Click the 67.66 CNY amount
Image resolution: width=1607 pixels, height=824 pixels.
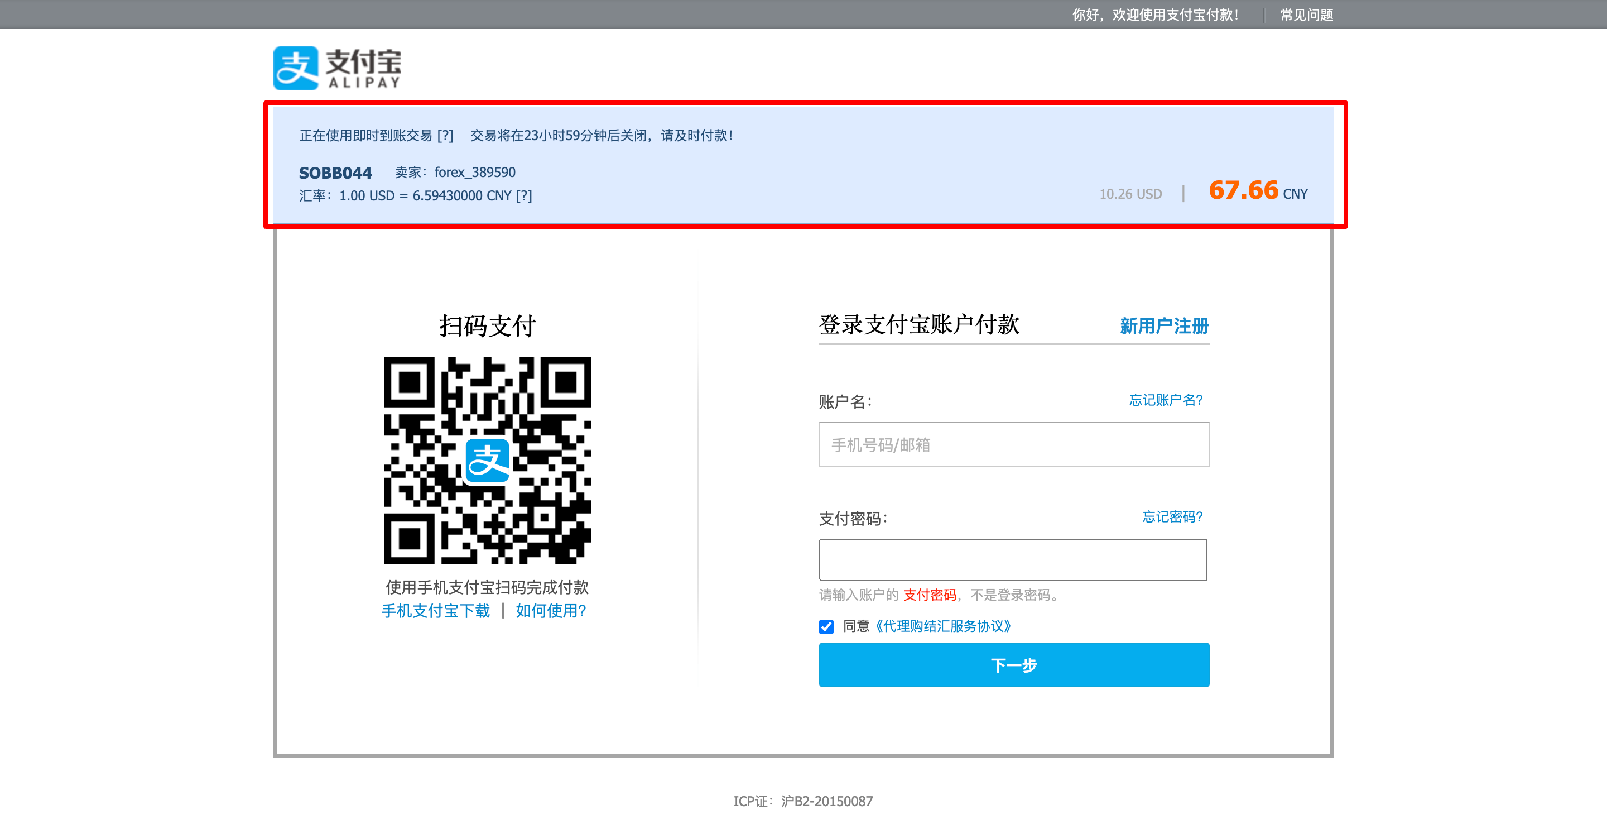(x=1258, y=190)
